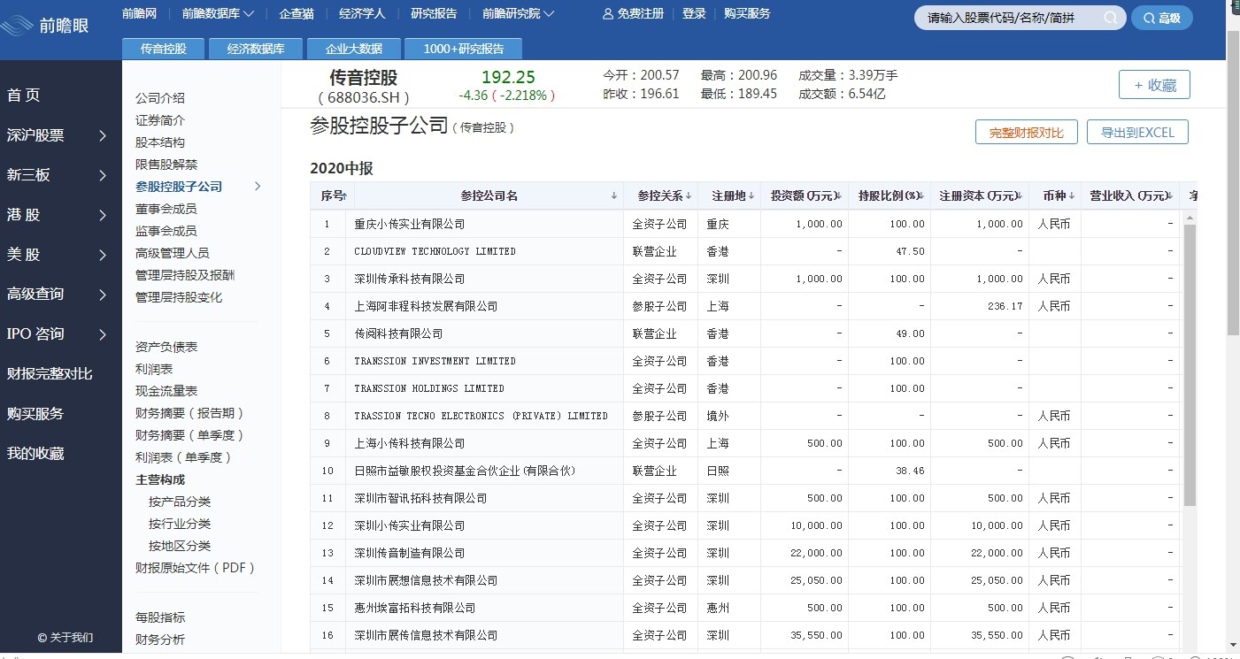The height and width of the screenshot is (659, 1240).
Task: Sort by 持股比例 column arrow
Action: pos(923,195)
